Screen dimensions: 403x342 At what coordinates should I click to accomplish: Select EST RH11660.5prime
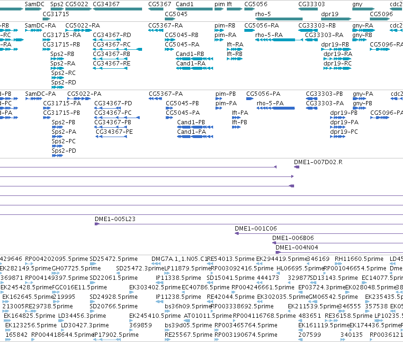[x=359, y=259]
